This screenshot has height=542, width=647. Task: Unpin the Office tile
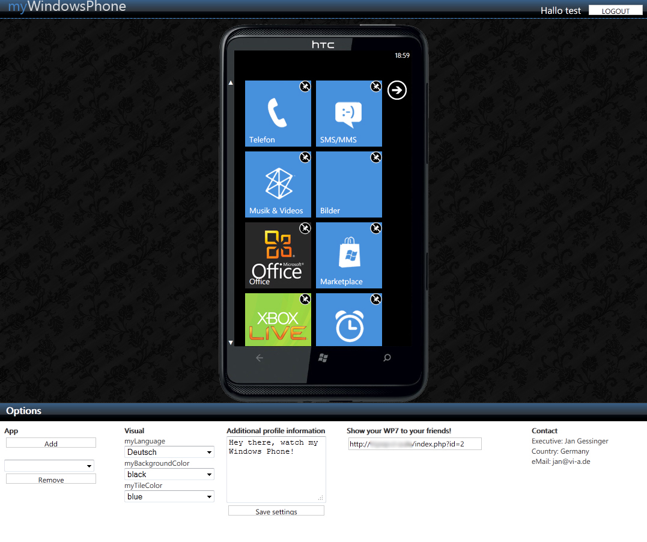pyautogui.click(x=305, y=228)
